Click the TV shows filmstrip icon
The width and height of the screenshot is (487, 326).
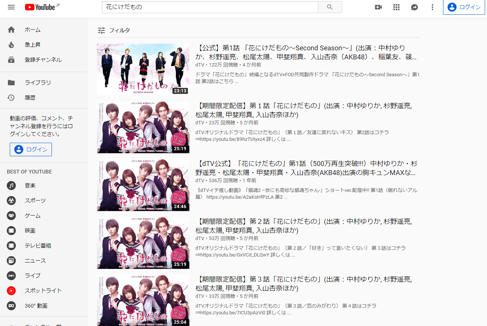tap(11, 246)
